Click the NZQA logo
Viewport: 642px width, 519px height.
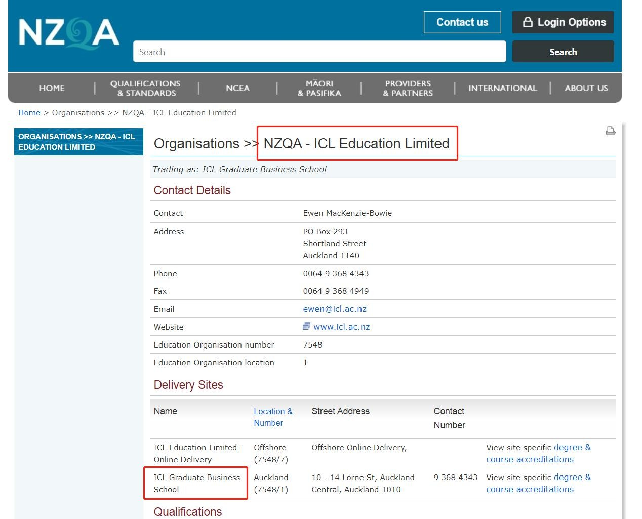[x=69, y=33]
